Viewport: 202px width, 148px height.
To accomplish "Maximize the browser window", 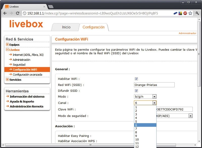I will coord(188,2).
